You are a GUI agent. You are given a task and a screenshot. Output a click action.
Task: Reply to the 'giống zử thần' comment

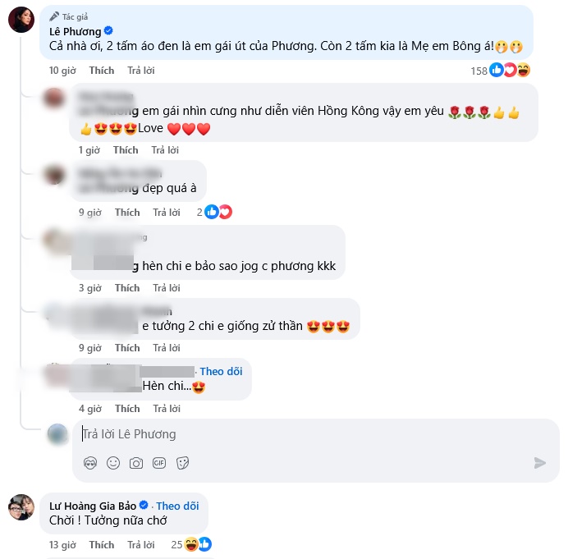(167, 348)
